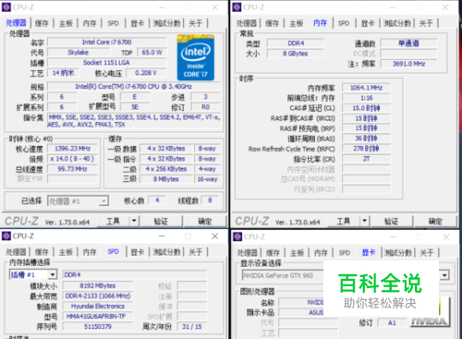Close the SPD CPU-Z window
The image size is (462, 339).
215,236
